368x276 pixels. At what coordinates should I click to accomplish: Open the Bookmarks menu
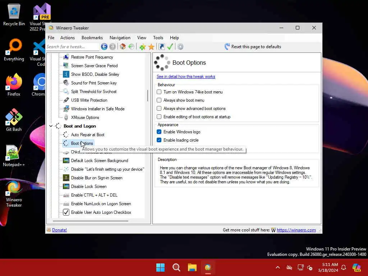pos(92,37)
